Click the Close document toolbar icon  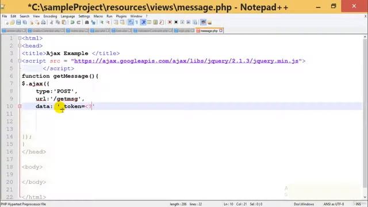click(x=32, y=22)
